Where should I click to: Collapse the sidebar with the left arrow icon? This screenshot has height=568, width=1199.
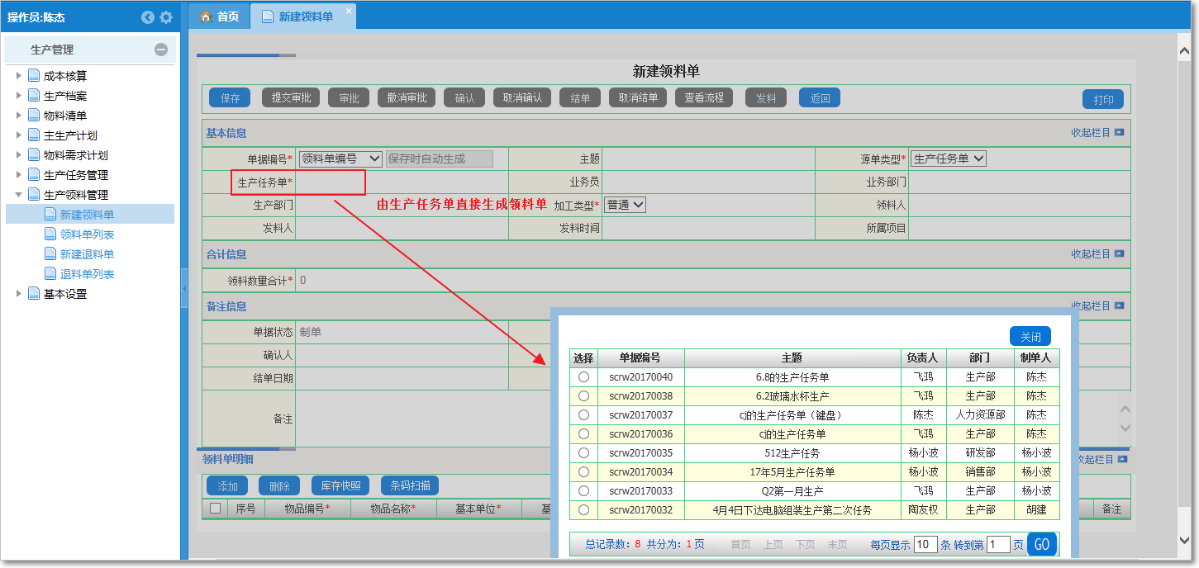pyautogui.click(x=147, y=17)
